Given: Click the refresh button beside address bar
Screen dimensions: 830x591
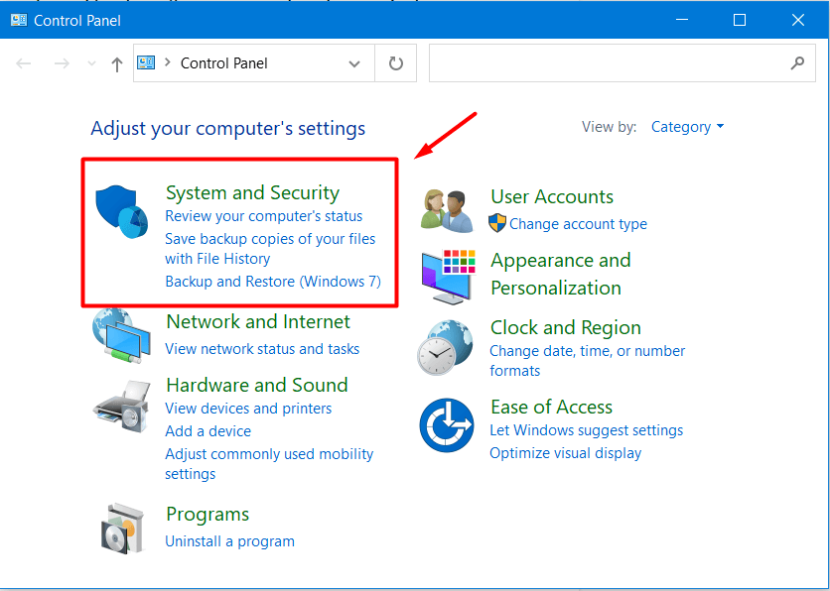Looking at the screenshot, I should click(x=395, y=63).
